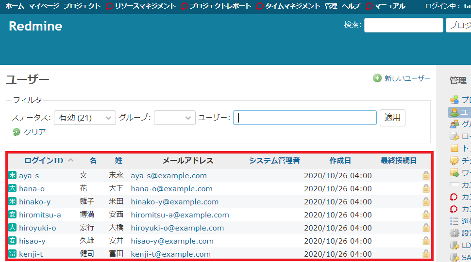Click the lock icon in kenji-t row

click(x=426, y=254)
